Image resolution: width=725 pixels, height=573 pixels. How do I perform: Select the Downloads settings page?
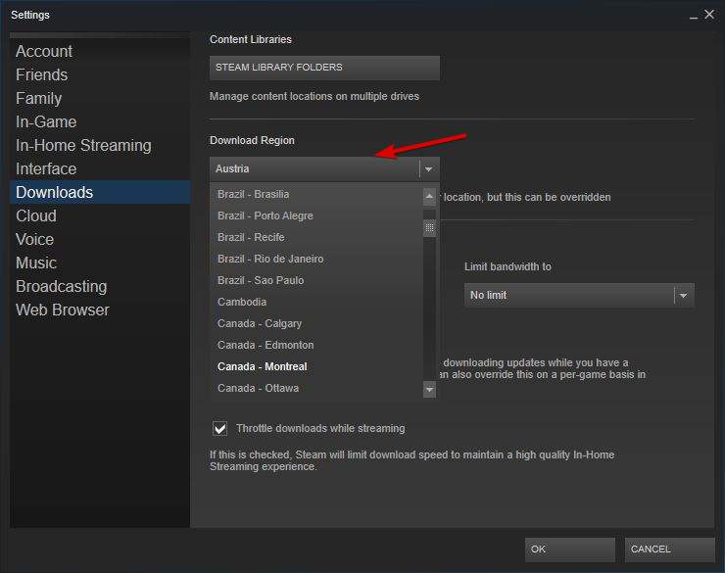99,192
